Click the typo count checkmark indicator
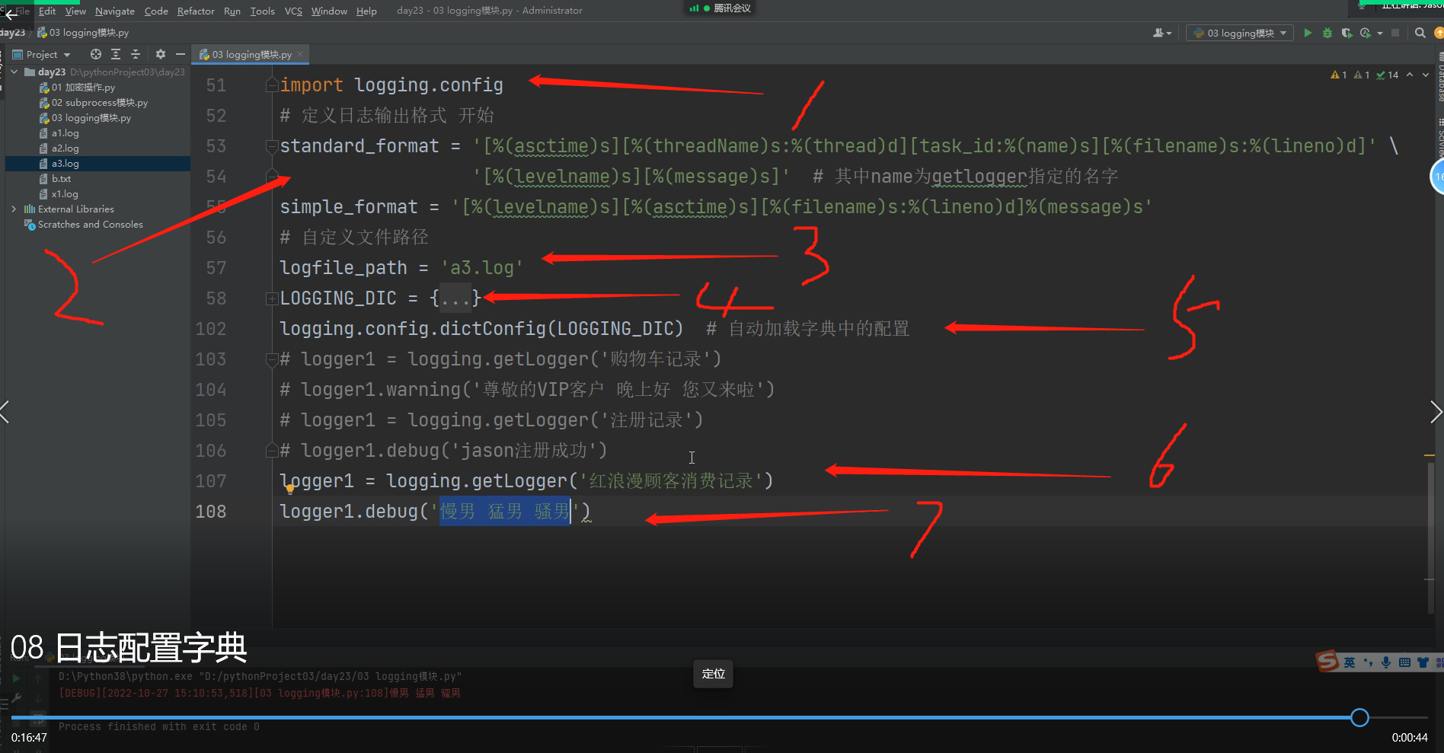The width and height of the screenshot is (1444, 753). pos(1388,75)
